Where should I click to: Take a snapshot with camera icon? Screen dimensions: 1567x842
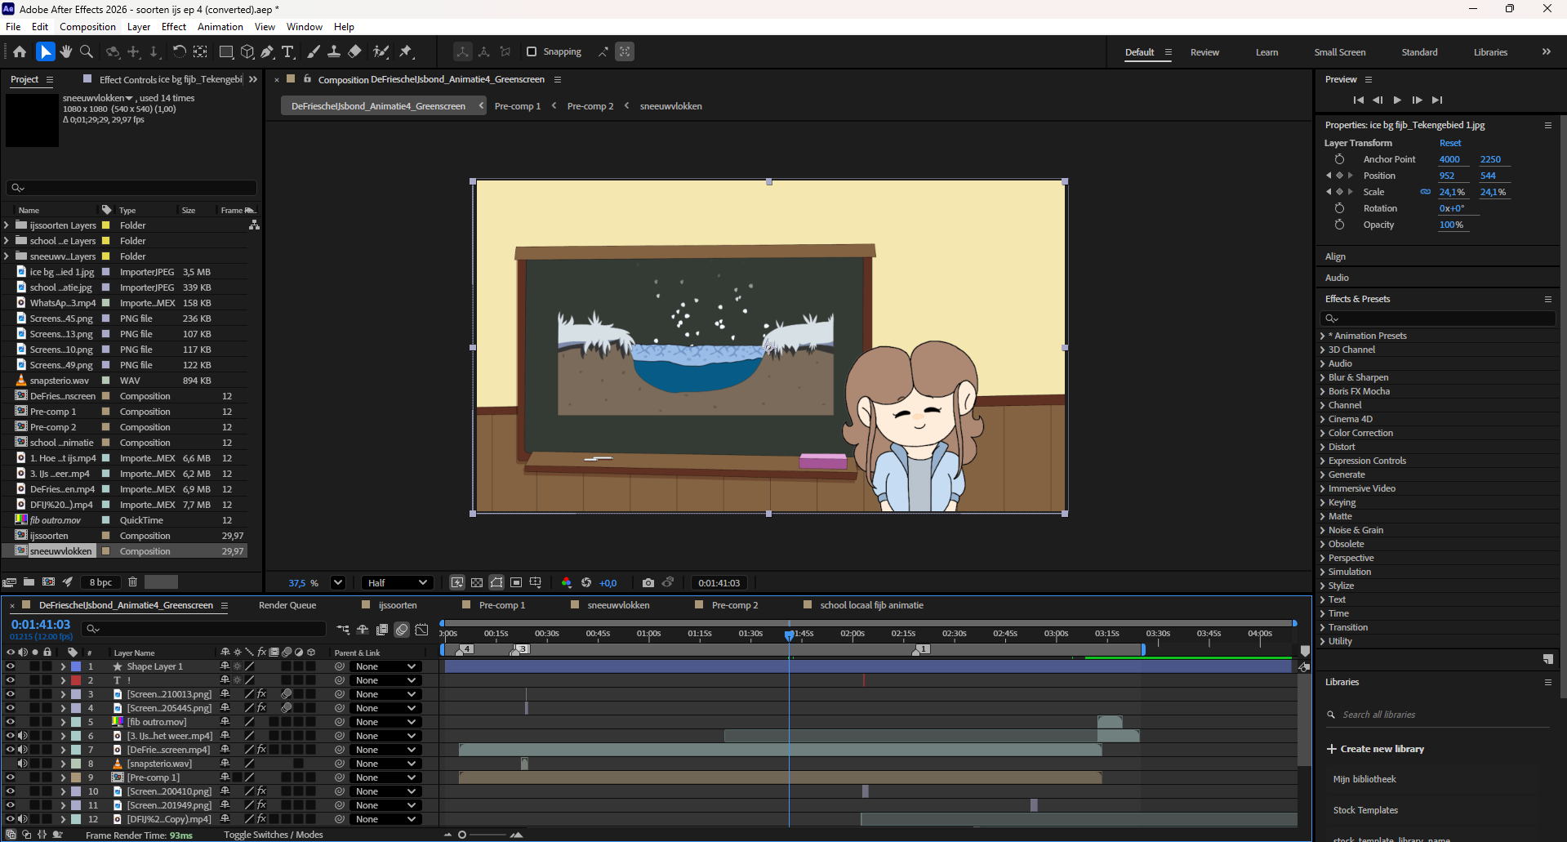click(648, 582)
